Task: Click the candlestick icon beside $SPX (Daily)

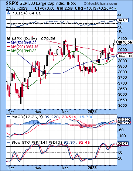Action: (x=9, y=38)
